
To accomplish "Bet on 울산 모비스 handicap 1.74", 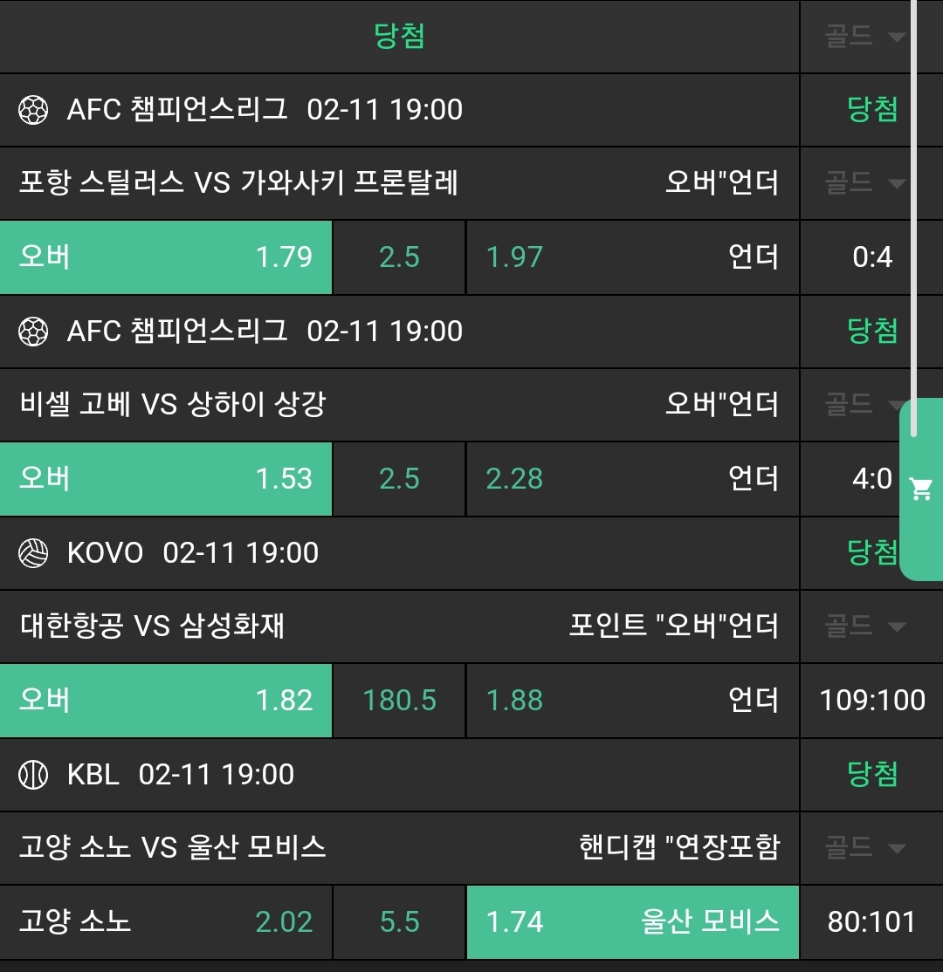I will coord(632,922).
